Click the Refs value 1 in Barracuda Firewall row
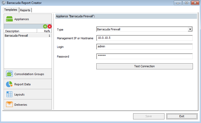 coord(49,36)
